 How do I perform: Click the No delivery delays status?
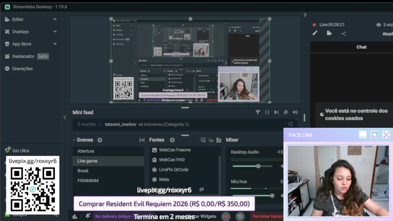coord(114,216)
